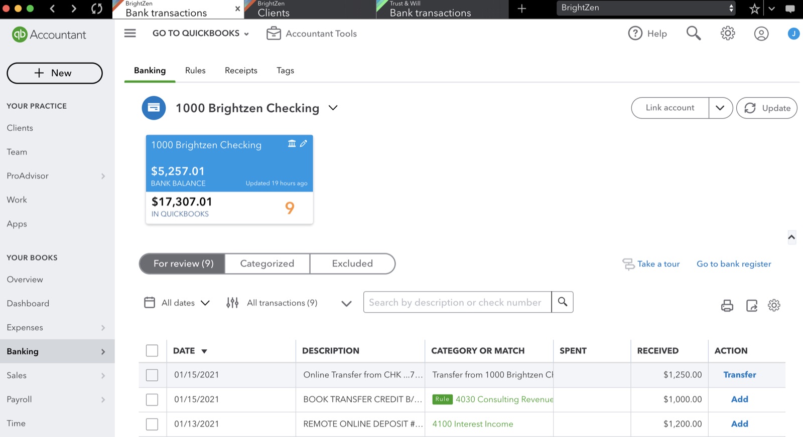Export transactions using export icon
This screenshot has width=803, height=437.
(x=752, y=305)
